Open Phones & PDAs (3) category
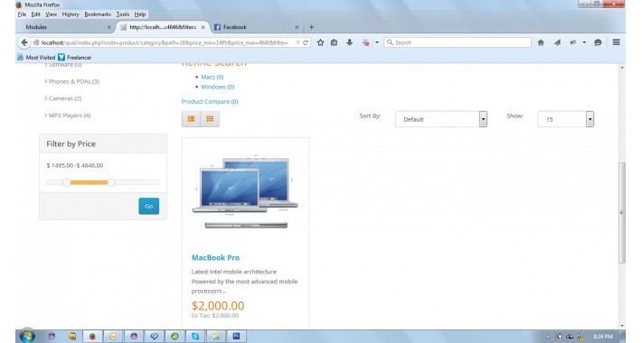 tap(74, 81)
